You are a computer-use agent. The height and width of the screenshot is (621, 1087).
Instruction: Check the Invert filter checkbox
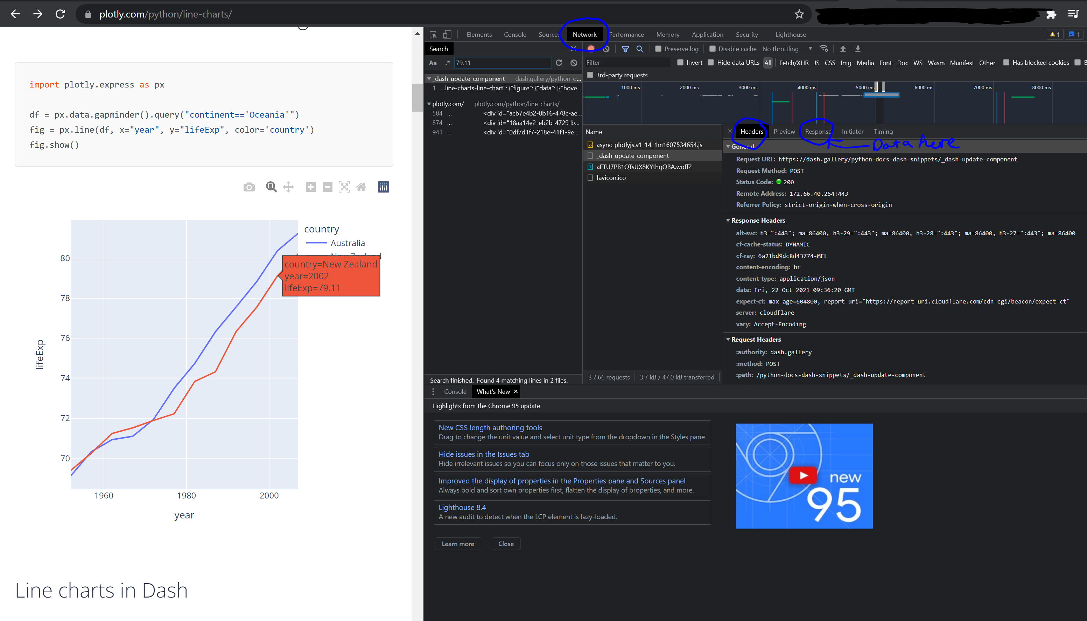click(x=681, y=62)
